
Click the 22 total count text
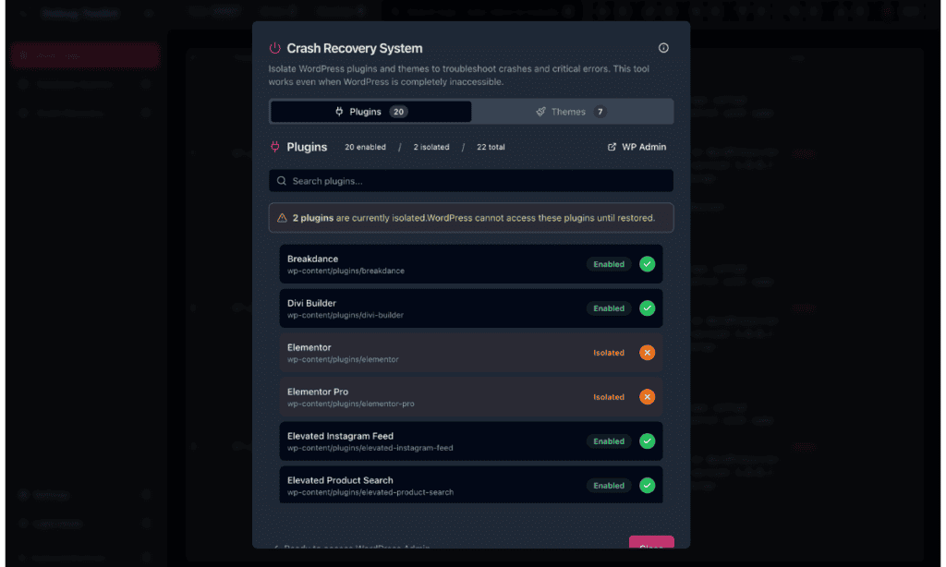click(491, 147)
